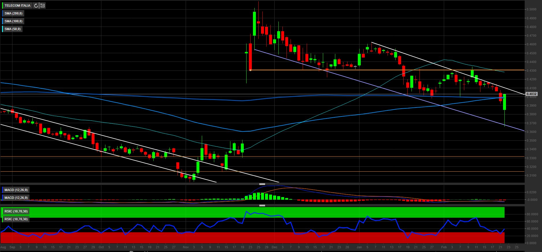Grab the divider handle above the RSIC panel
The width and height of the screenshot is (542, 252).
coord(262,205)
